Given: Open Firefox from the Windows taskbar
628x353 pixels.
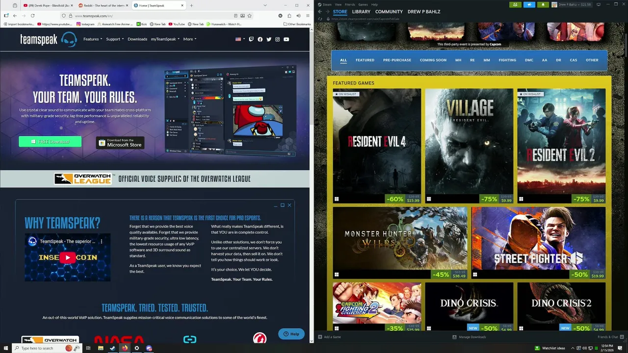Looking at the screenshot, I should click(125, 348).
